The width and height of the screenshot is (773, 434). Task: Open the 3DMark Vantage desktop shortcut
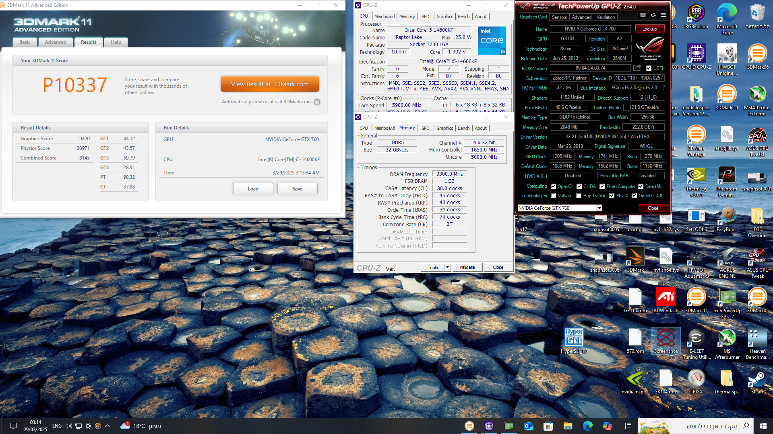[x=697, y=141]
